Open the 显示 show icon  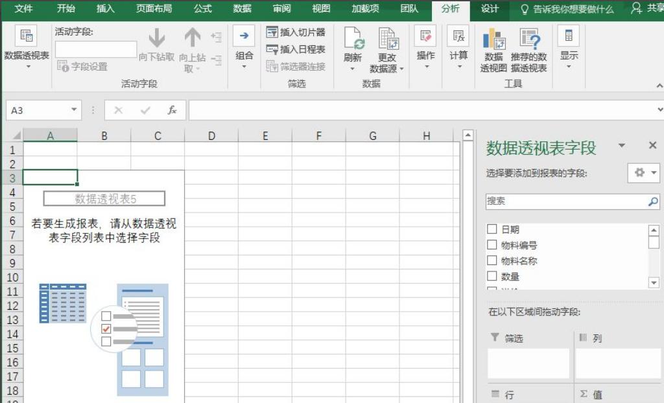click(x=569, y=36)
